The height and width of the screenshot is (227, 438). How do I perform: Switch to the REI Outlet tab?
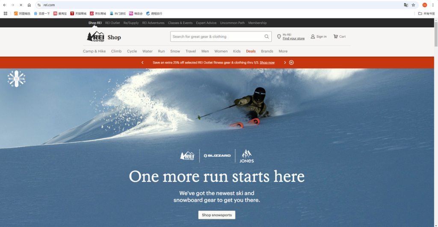112,23
